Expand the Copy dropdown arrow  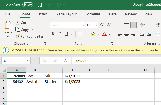(x=33, y=30)
